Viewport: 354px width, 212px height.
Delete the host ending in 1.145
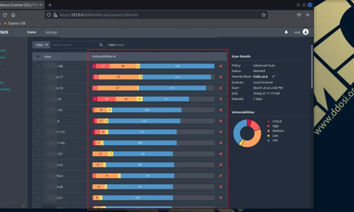pos(220,143)
